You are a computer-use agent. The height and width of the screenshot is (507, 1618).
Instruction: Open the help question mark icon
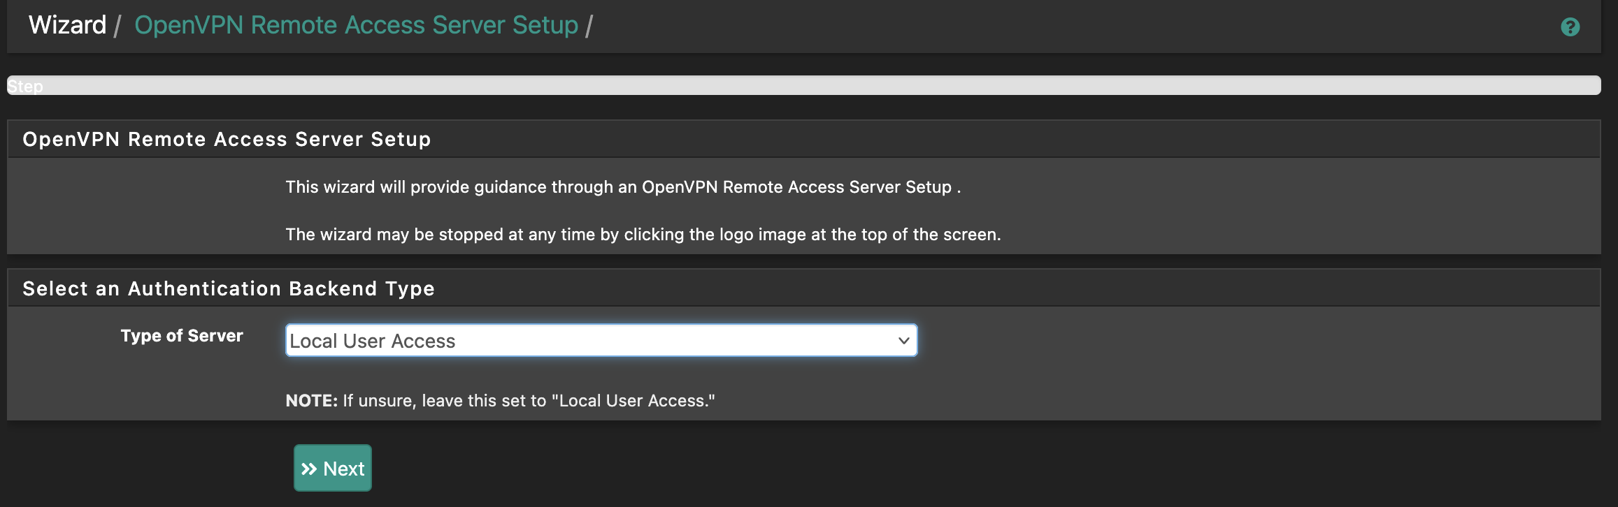pos(1570,27)
